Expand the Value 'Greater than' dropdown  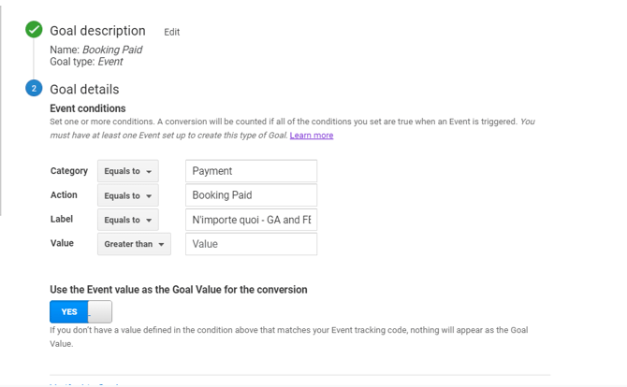134,244
